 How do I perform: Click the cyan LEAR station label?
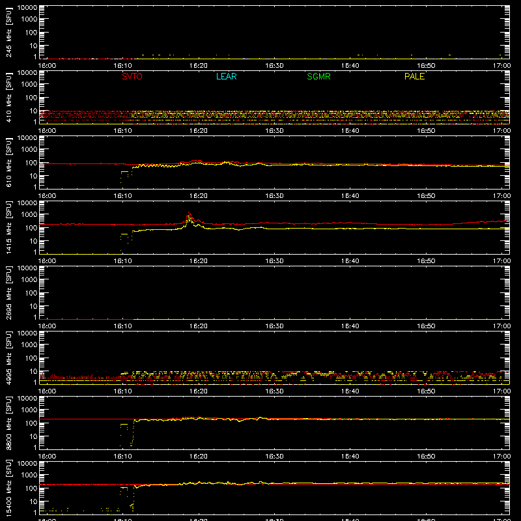[x=226, y=76]
